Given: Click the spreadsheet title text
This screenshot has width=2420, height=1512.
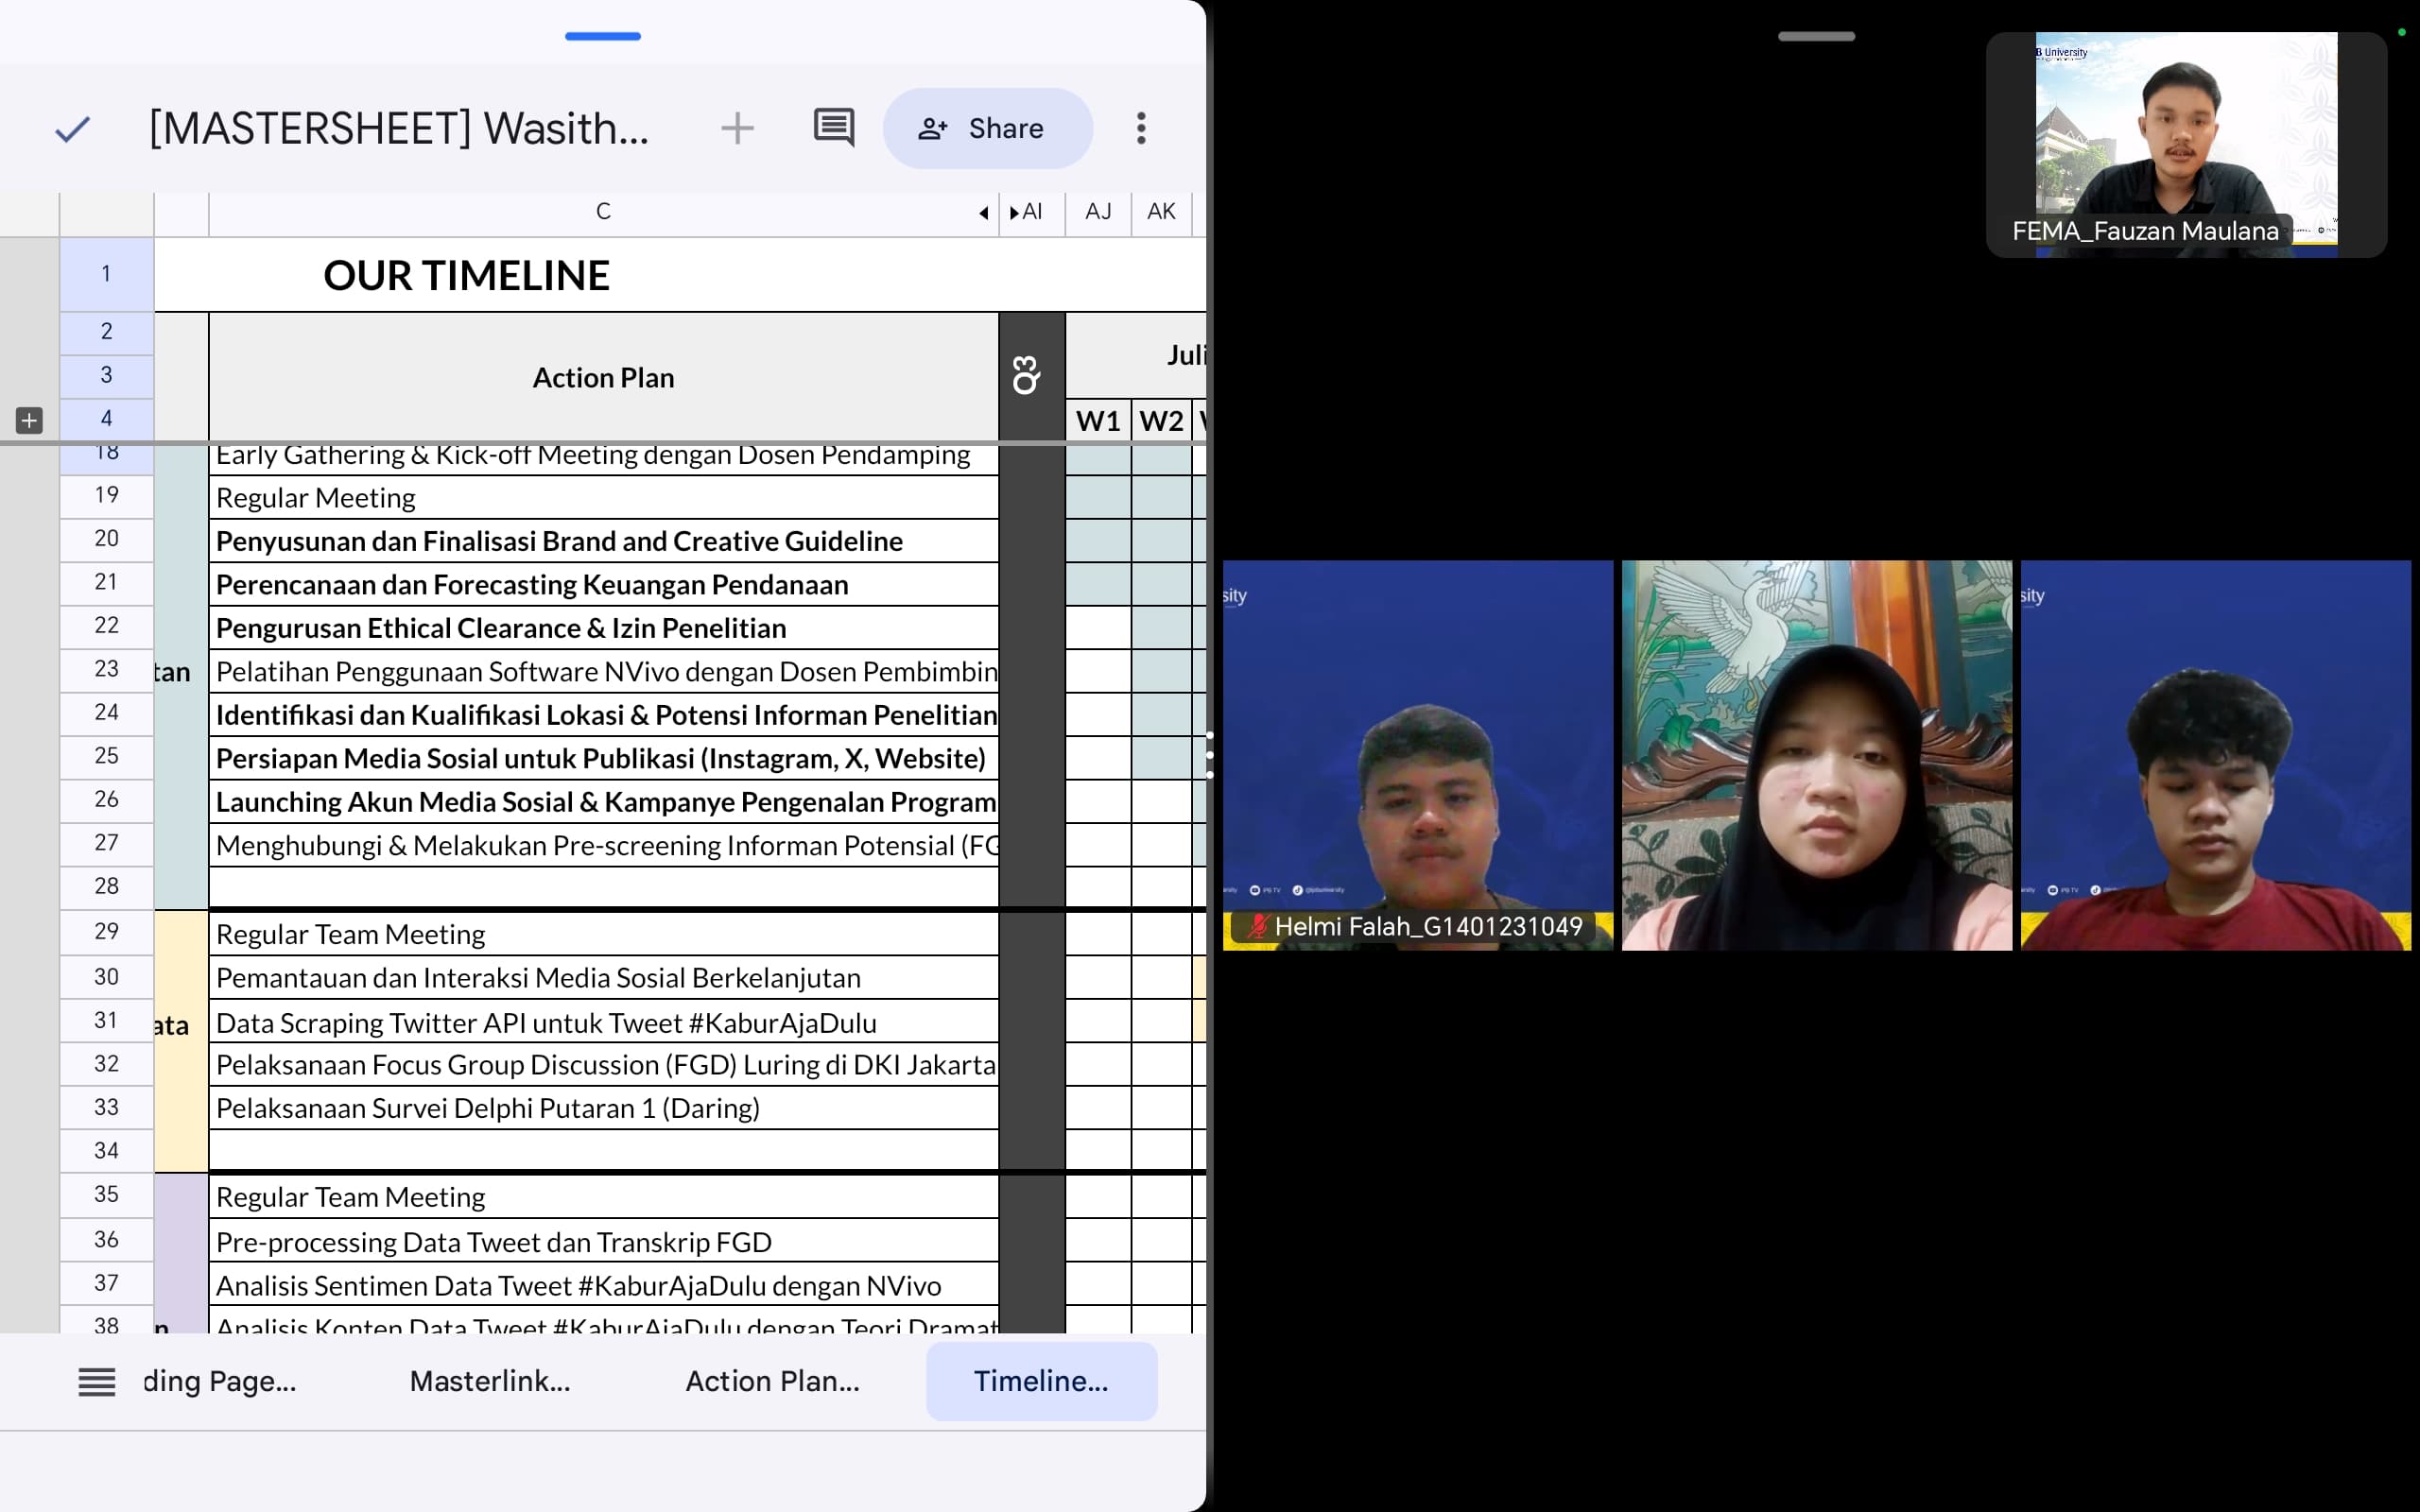Looking at the screenshot, I should coord(399,128).
